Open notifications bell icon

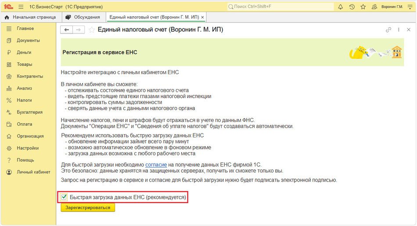pos(341,7)
